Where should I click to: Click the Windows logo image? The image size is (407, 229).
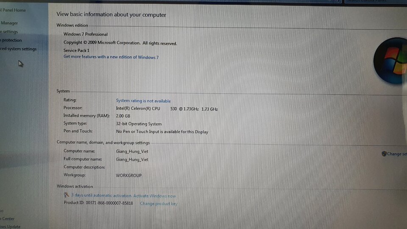[x=390, y=61]
